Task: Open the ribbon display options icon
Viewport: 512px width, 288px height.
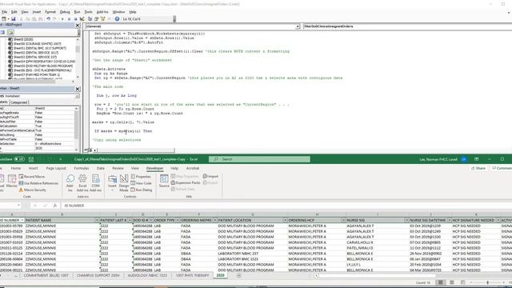Action: (477, 159)
